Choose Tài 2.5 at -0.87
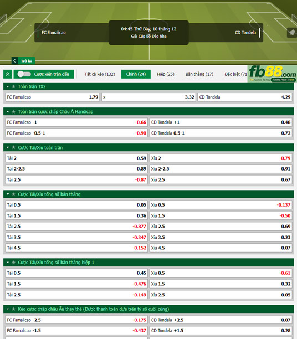 (76, 179)
